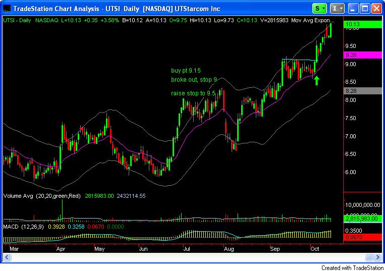
Task: Click the 'Volume Avg (20,20,green,Red)' label
Action: point(42,196)
